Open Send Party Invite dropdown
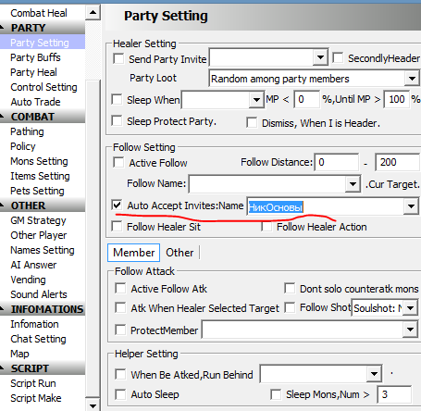 320,57
